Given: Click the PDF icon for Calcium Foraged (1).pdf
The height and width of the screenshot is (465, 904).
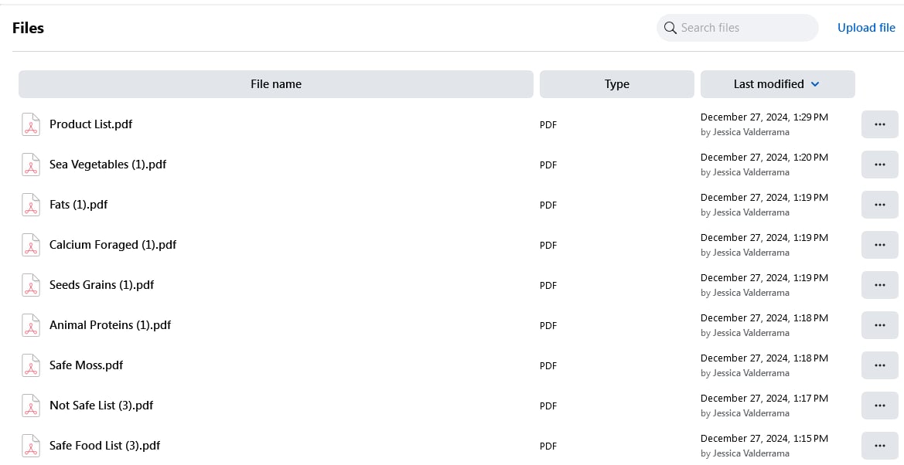Looking at the screenshot, I should pyautogui.click(x=30, y=245).
